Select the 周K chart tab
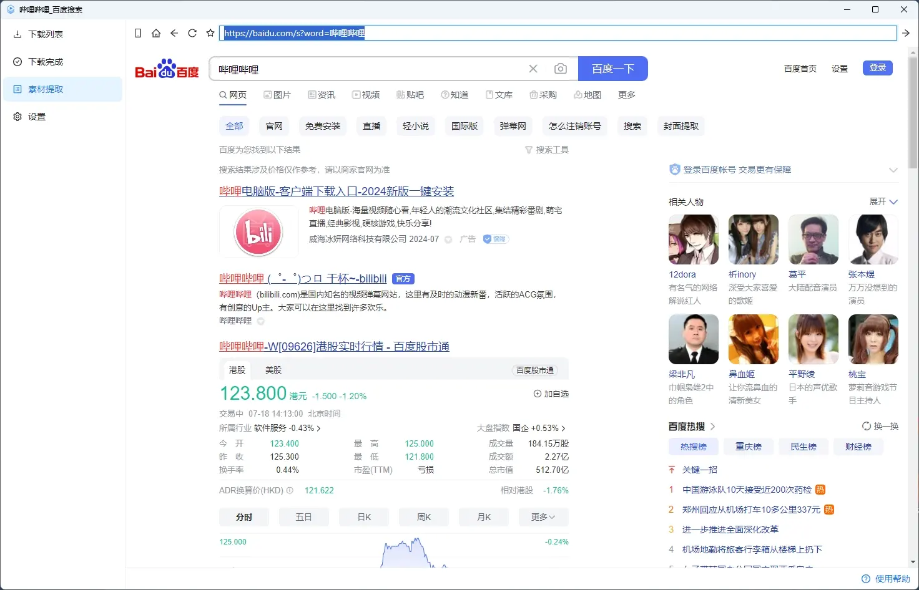The height and width of the screenshot is (590, 919). [424, 517]
